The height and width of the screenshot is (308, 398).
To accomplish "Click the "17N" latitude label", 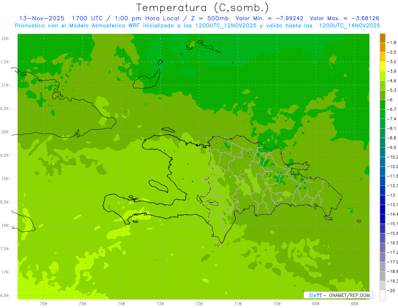I will tap(6, 272).
